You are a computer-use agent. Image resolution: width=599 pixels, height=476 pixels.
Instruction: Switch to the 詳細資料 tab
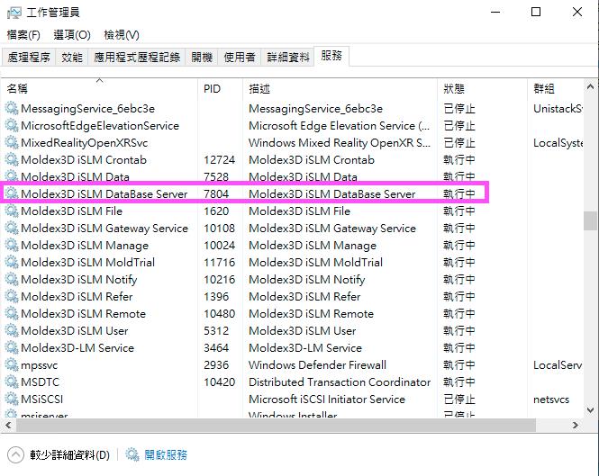coord(288,58)
